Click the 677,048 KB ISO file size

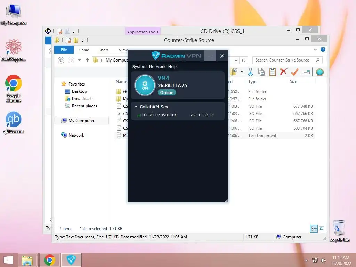(x=303, y=106)
